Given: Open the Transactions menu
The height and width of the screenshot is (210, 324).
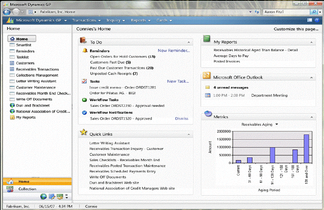Looking at the screenshot, I should tap(86, 20).
